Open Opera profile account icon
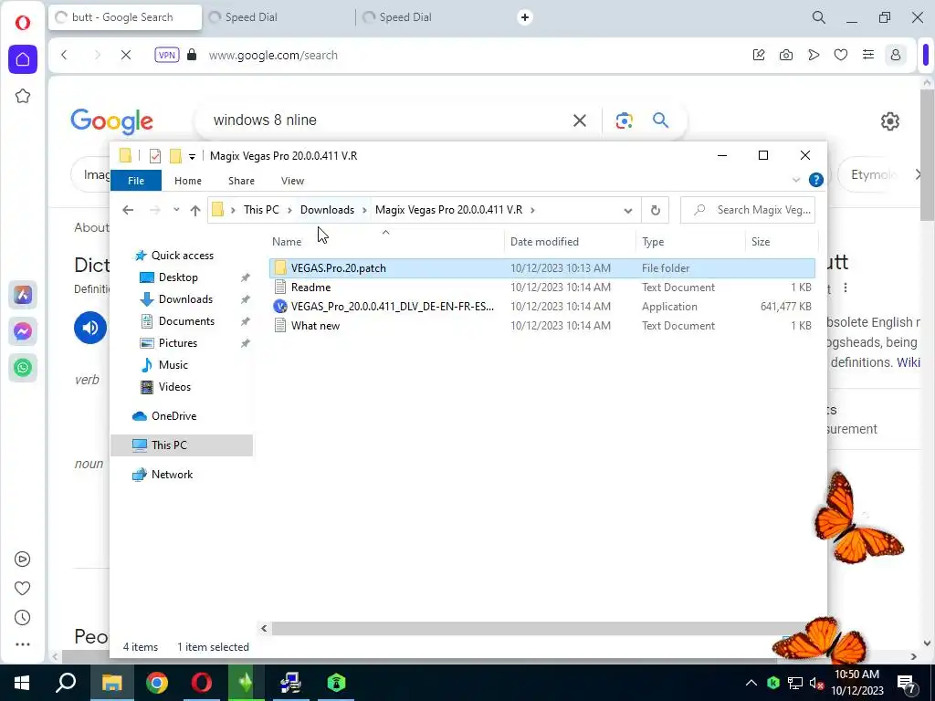Image resolution: width=935 pixels, height=701 pixels. tap(895, 55)
